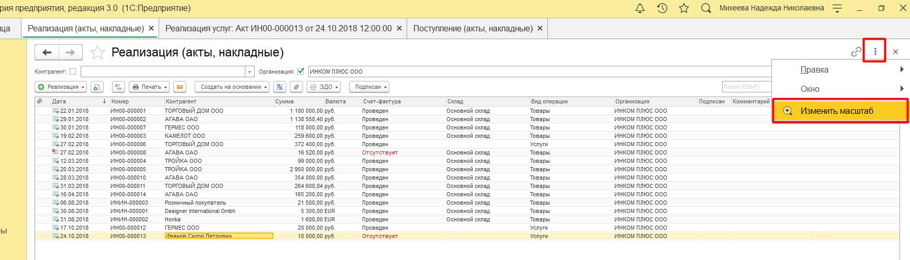Go forward with the right arrow

(70, 52)
